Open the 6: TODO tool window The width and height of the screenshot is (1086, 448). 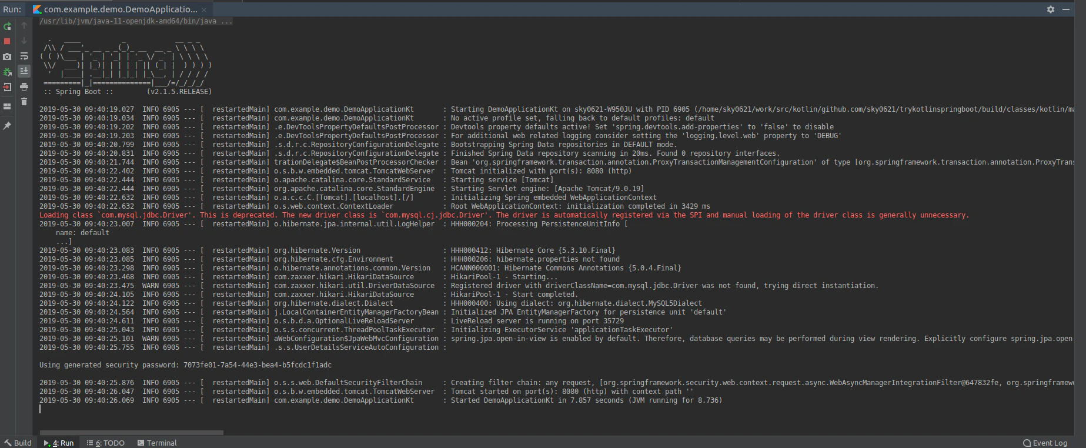pos(106,443)
